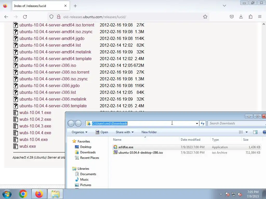
Task: Open ubuntu-10.04.4-server-amd64.jigdo link
Action: click(x=52, y=38)
